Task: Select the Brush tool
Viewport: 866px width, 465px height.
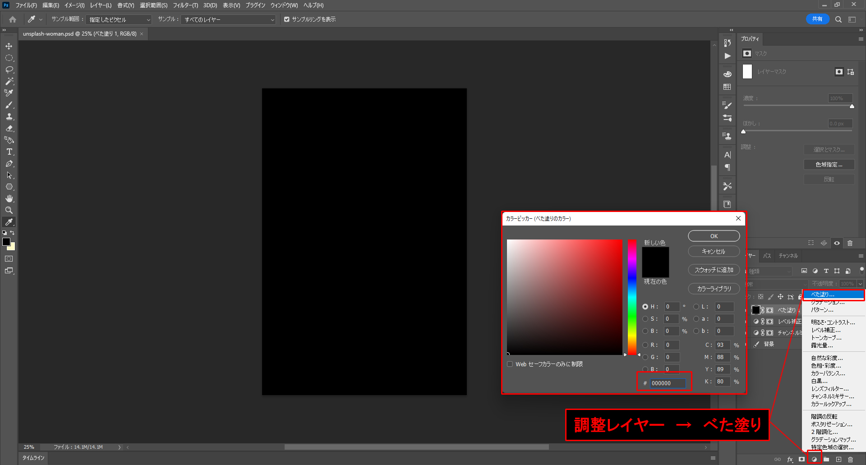Action: pos(9,105)
